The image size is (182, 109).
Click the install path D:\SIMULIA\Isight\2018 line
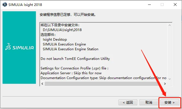pos(62,30)
